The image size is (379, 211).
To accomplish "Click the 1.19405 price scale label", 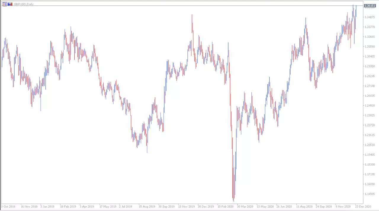I will click(x=370, y=154).
